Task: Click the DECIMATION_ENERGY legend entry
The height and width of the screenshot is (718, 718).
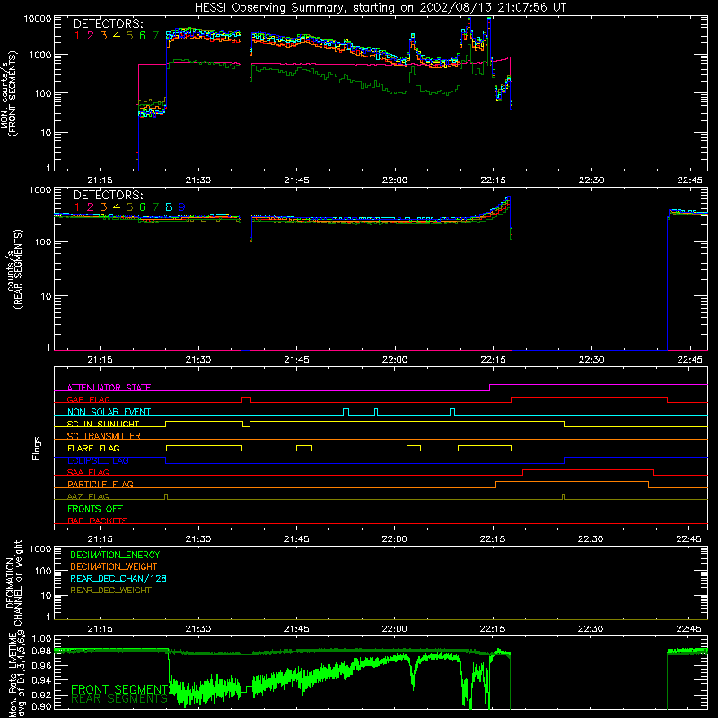Action: (x=115, y=555)
